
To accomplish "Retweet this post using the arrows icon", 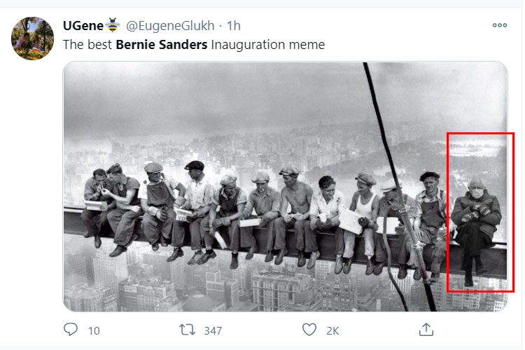I will 187,330.
